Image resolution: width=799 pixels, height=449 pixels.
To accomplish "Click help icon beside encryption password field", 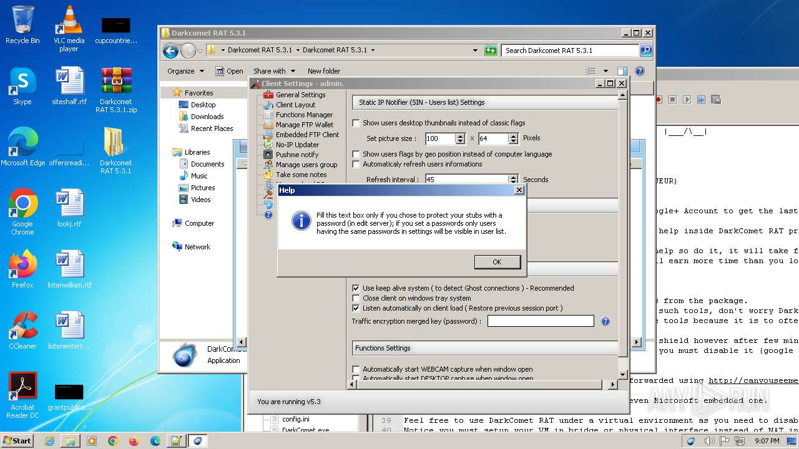I will click(605, 321).
